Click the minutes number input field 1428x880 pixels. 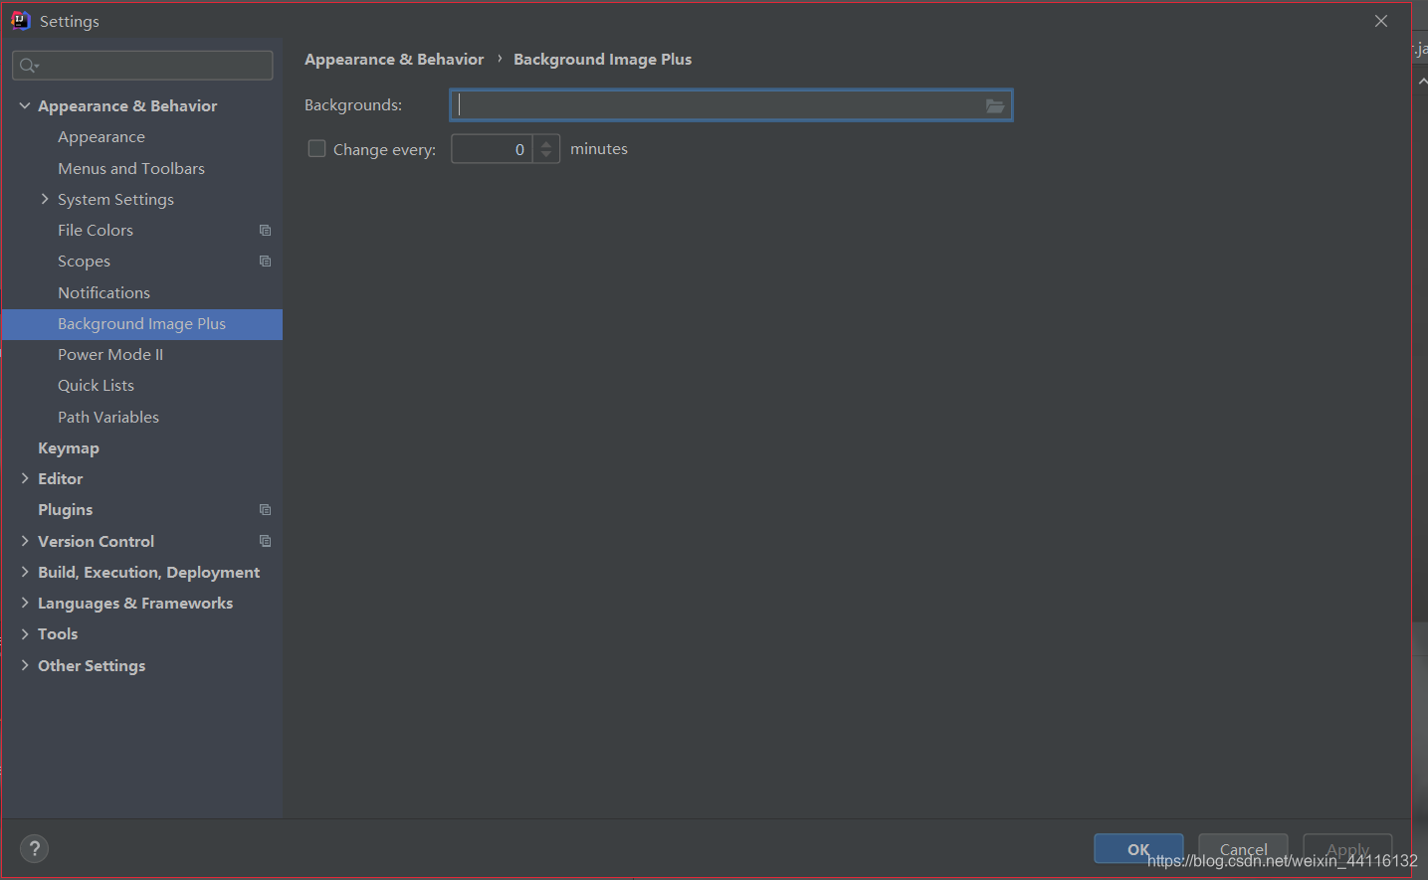(x=493, y=149)
